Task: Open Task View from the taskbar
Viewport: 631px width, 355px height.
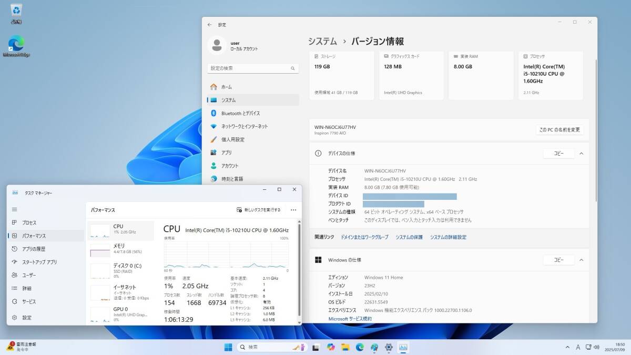Action: [316, 347]
